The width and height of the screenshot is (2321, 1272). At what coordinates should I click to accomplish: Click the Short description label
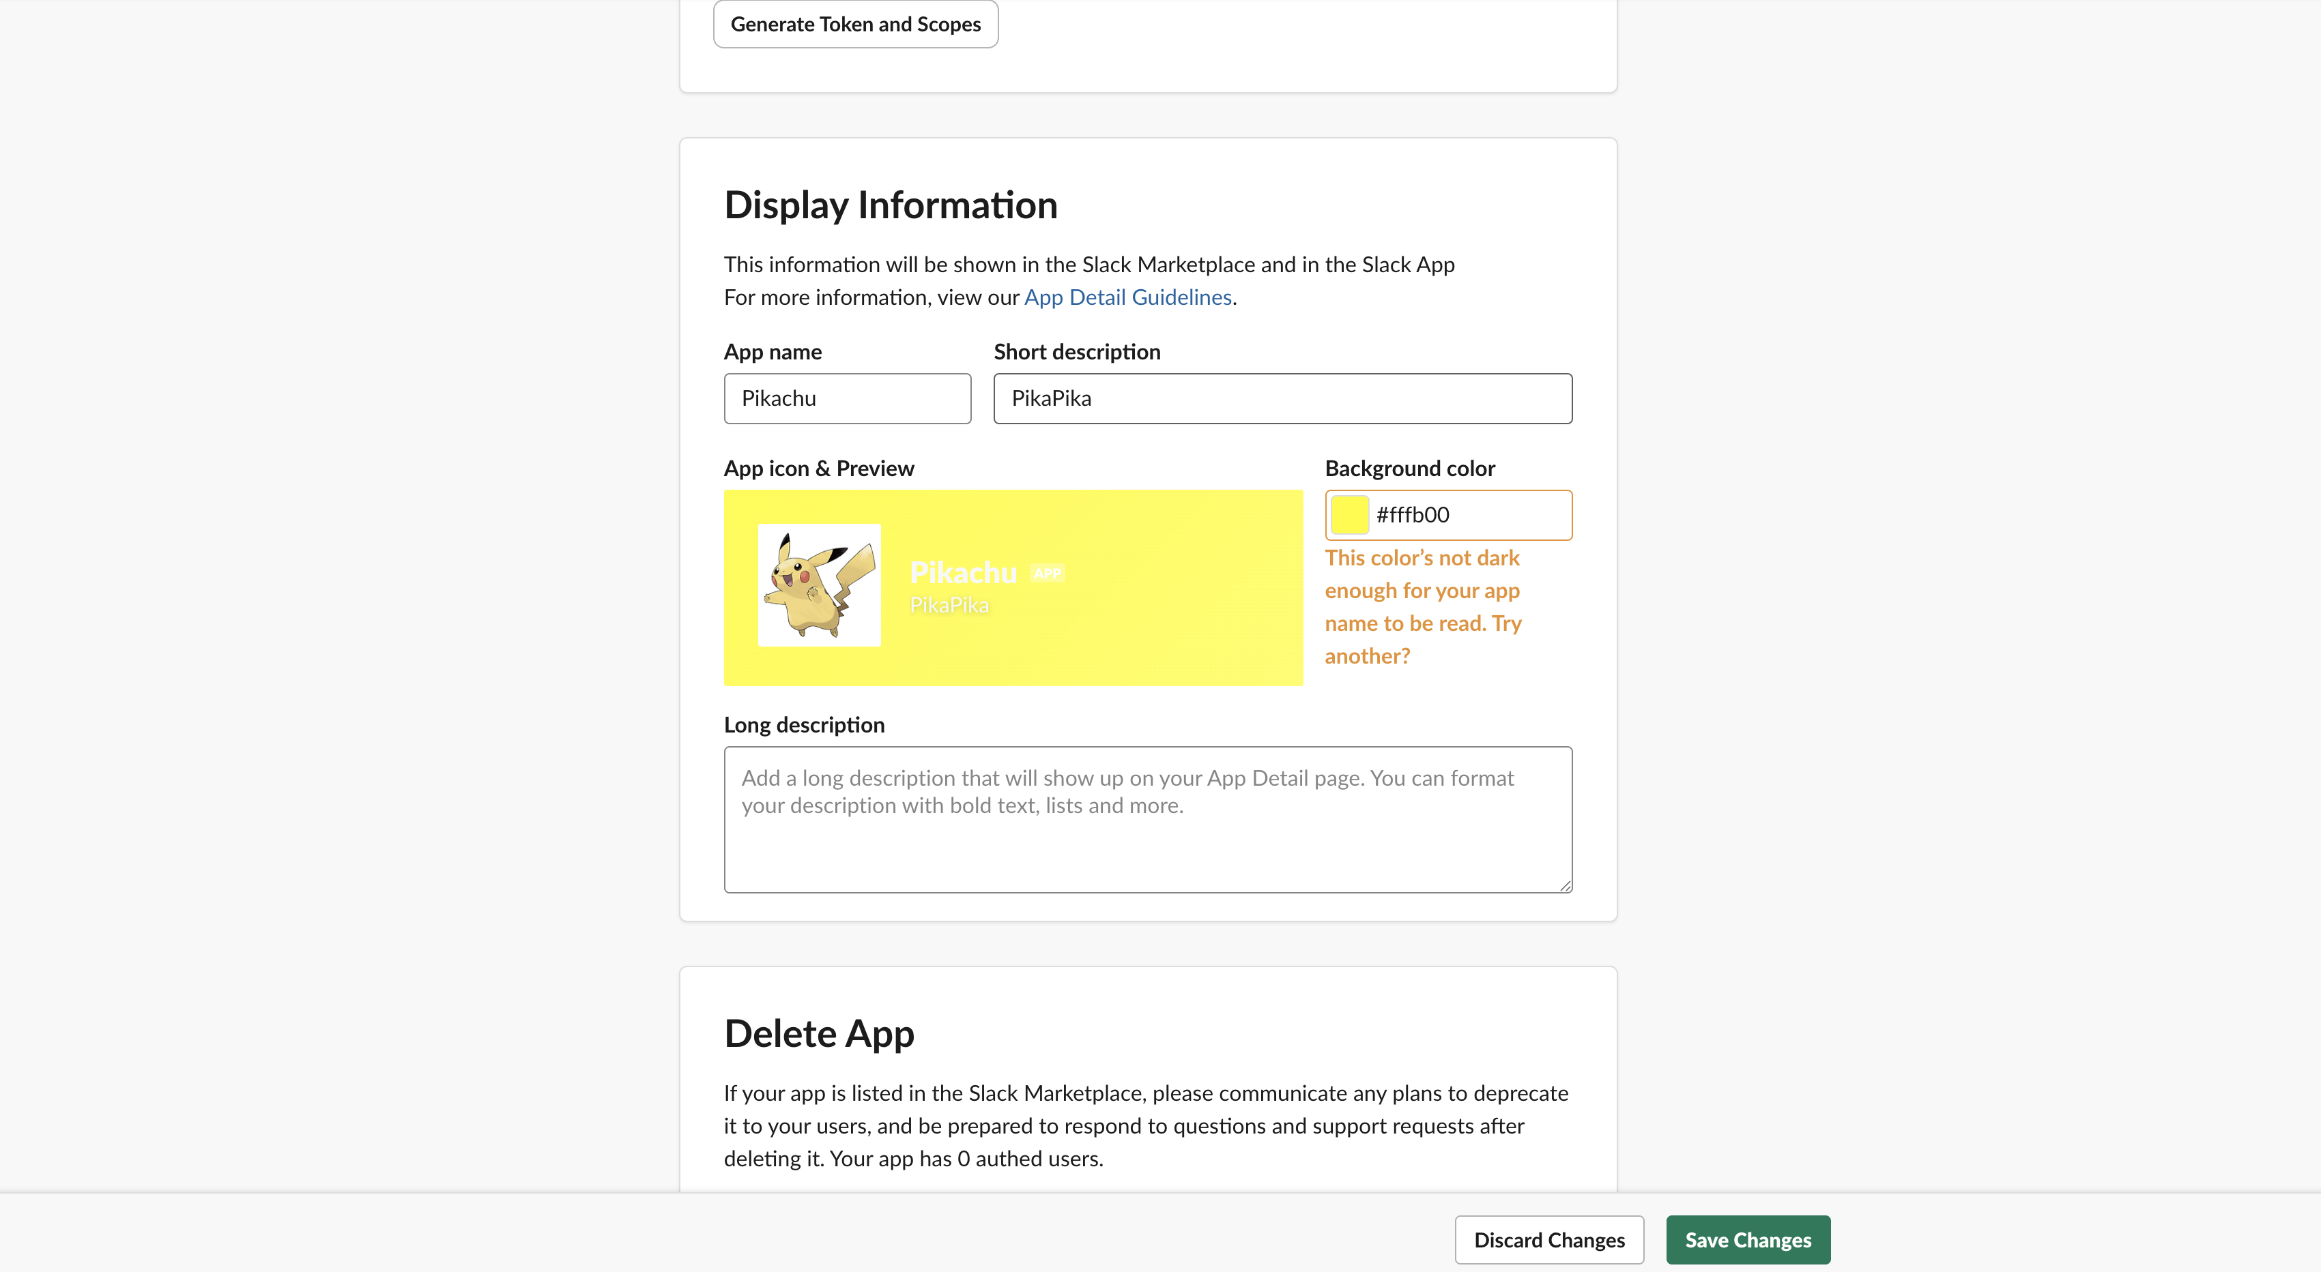point(1077,352)
